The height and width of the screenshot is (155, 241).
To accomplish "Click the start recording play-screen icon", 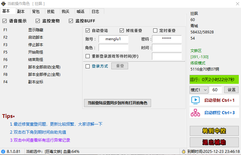I will [x=195, y=100].
